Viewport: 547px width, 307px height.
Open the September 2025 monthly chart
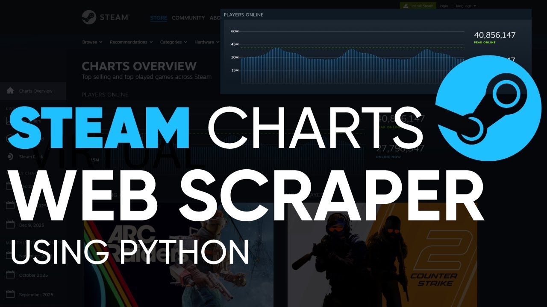click(36, 295)
